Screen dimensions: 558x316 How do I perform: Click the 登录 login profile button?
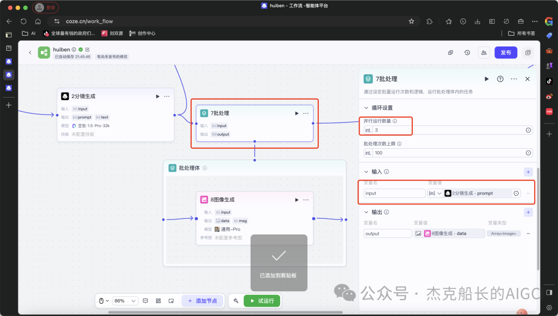[x=45, y=7]
